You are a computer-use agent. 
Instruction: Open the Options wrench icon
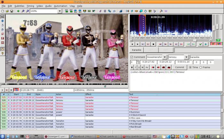[x=161, y=11]
